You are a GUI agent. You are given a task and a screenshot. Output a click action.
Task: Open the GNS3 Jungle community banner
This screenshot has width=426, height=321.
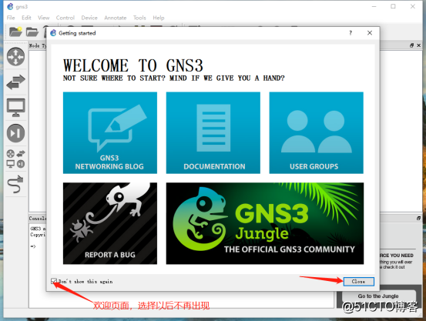(x=265, y=223)
